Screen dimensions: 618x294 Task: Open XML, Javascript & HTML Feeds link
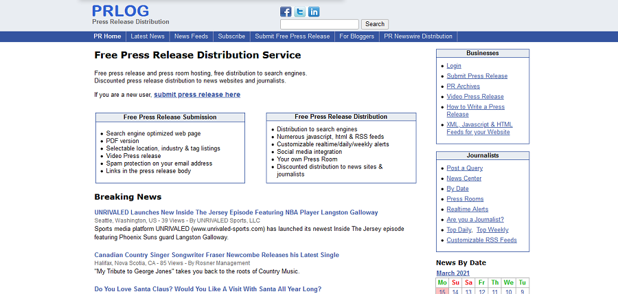click(480, 128)
